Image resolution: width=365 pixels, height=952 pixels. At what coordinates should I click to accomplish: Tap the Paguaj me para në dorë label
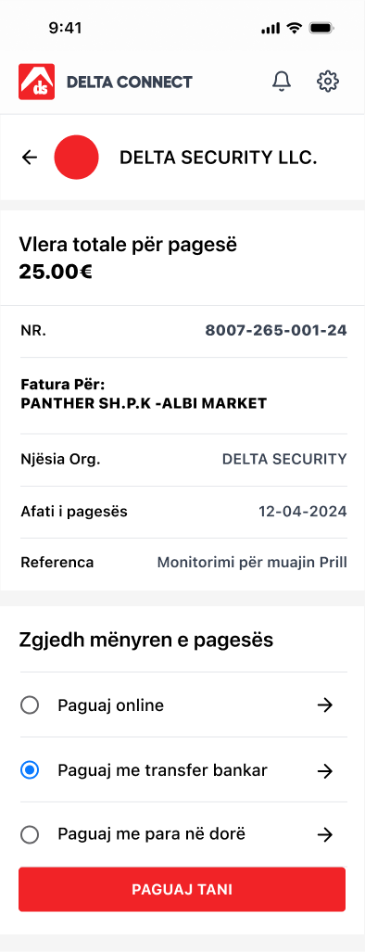point(152,834)
